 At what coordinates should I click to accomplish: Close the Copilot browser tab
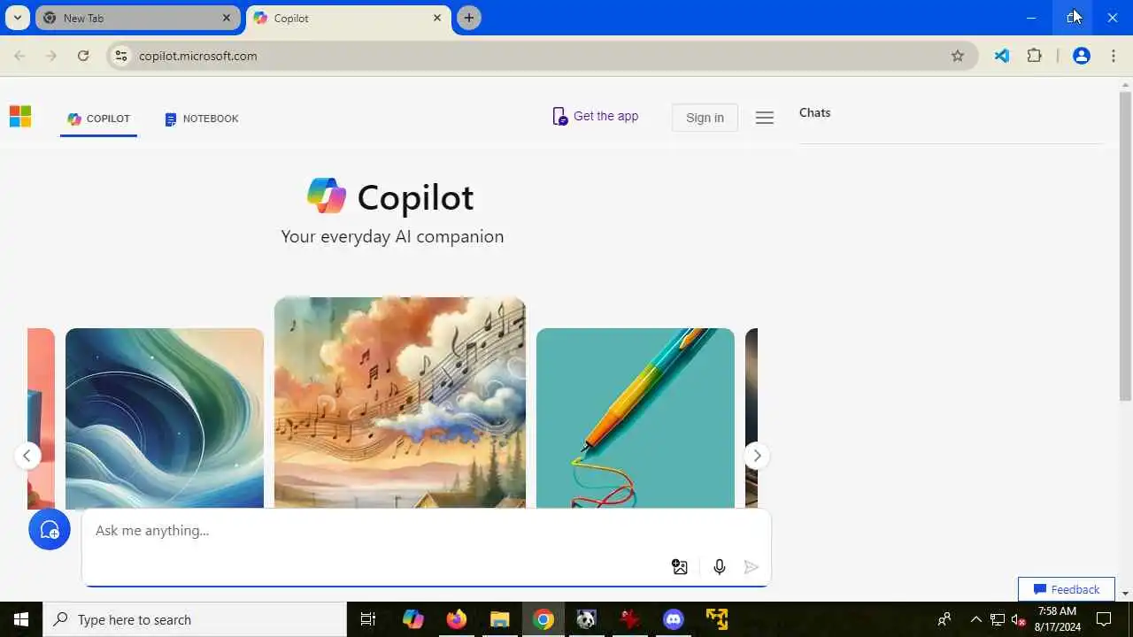click(437, 18)
